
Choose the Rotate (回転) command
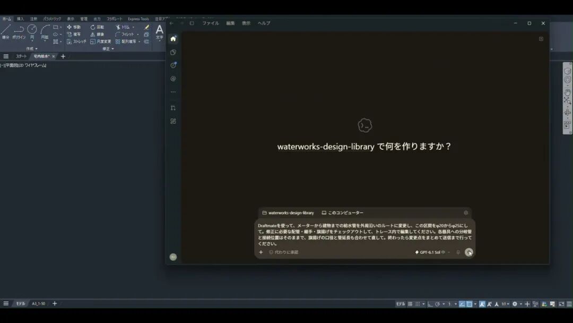[x=97, y=27]
